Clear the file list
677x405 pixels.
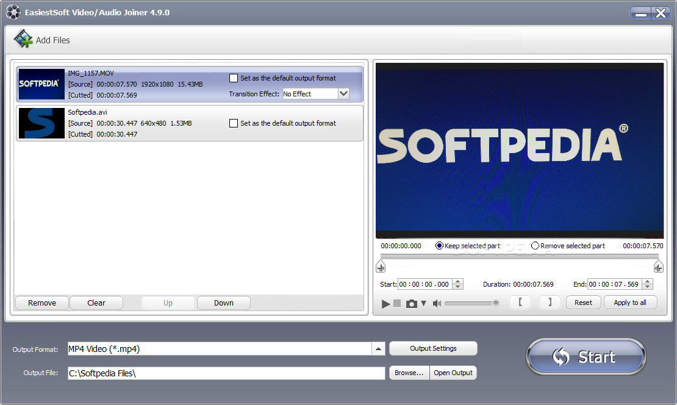click(x=96, y=303)
